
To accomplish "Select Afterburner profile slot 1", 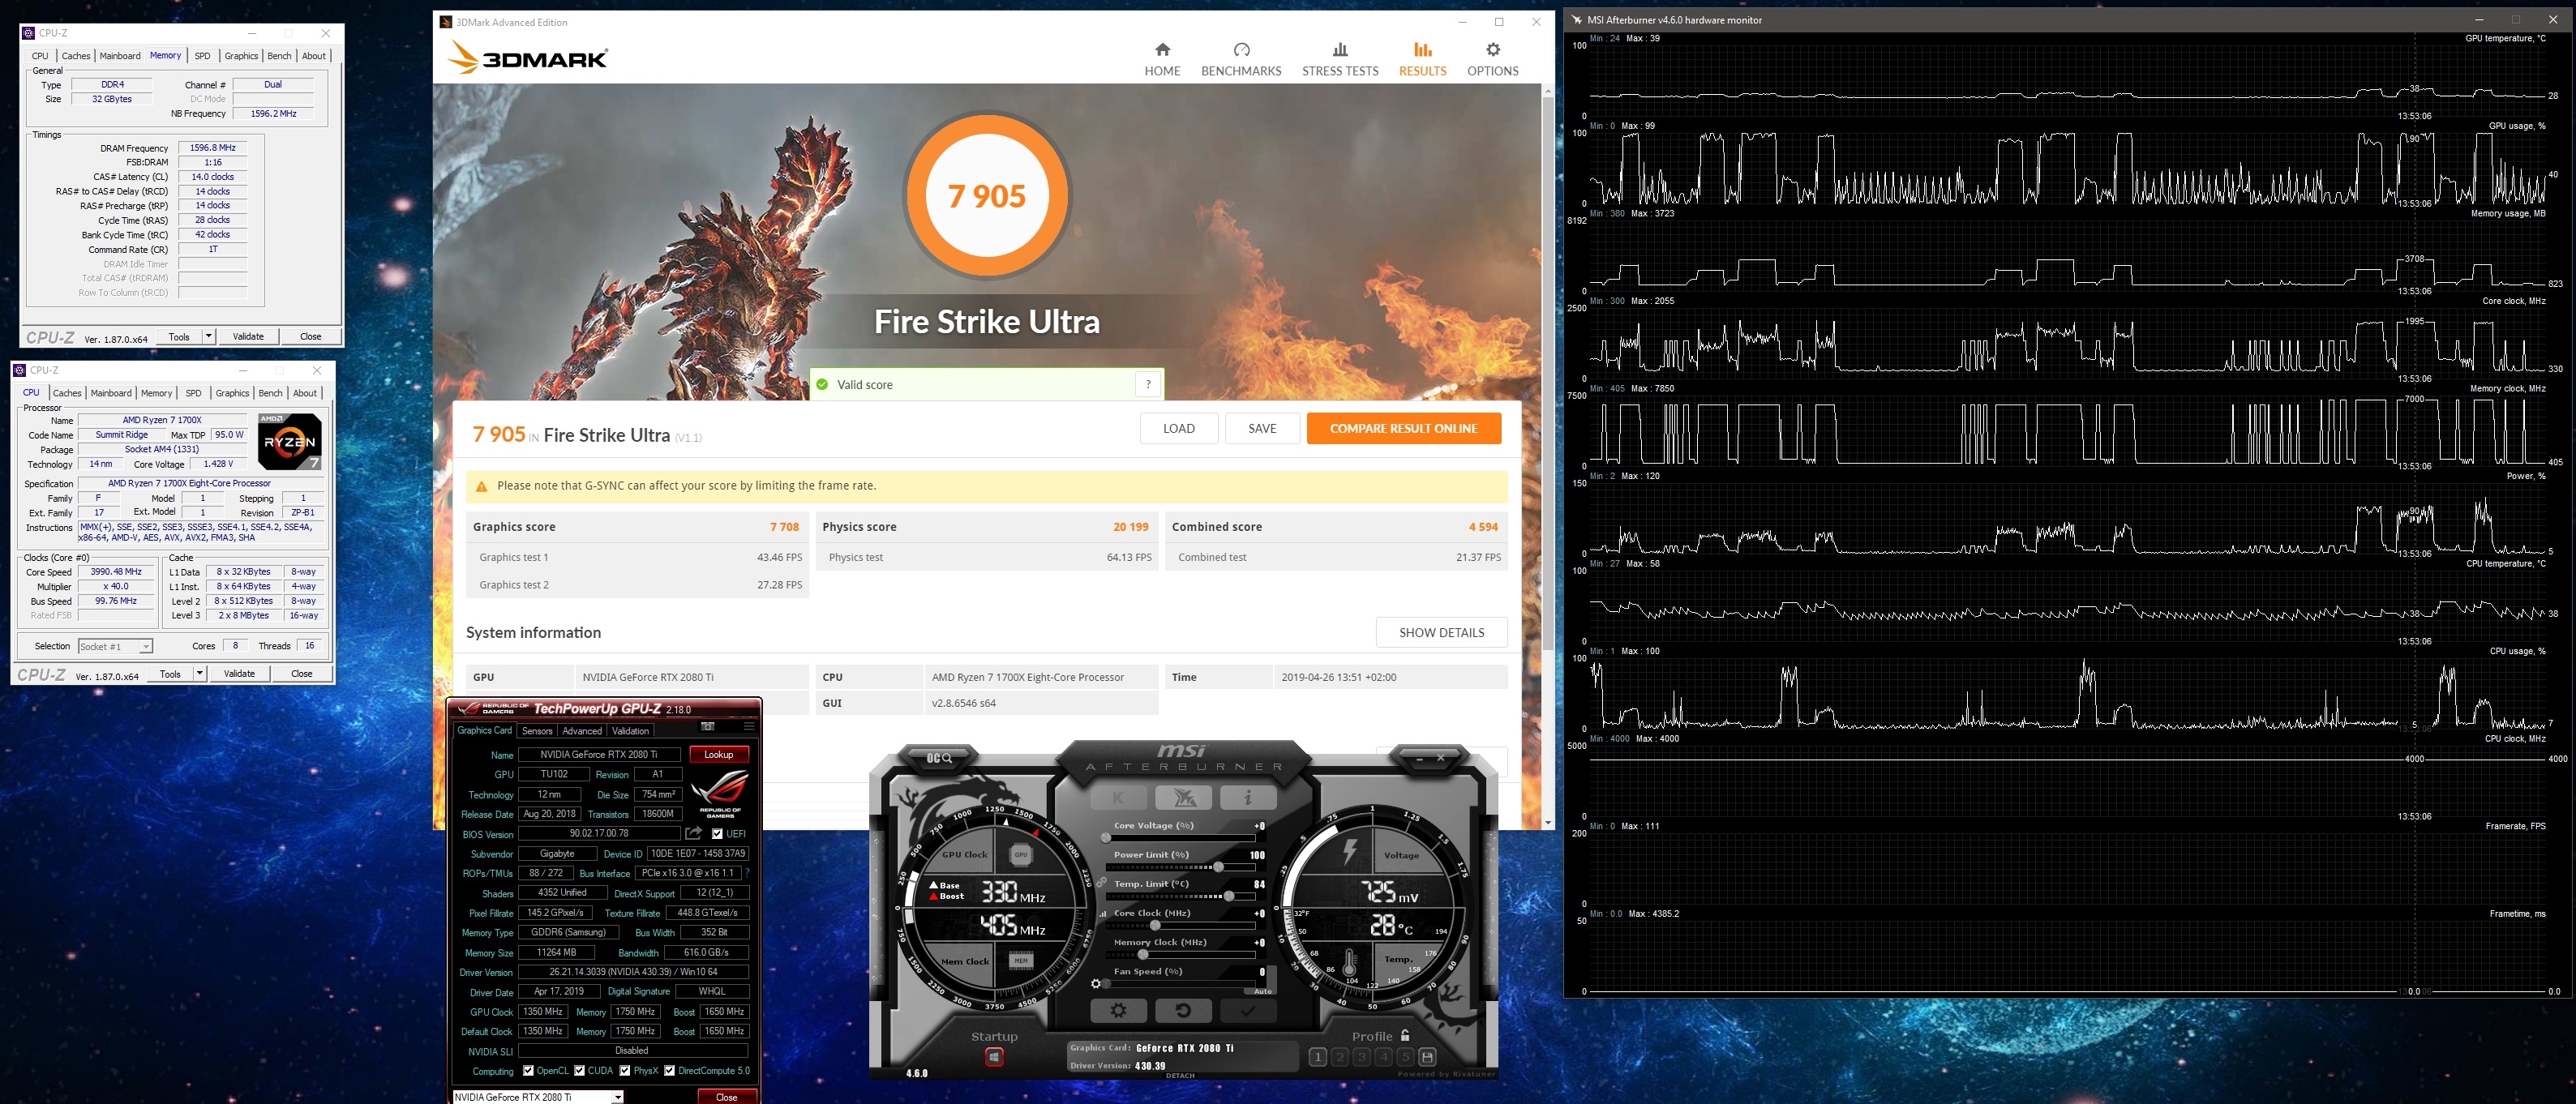I will coord(1318,1057).
